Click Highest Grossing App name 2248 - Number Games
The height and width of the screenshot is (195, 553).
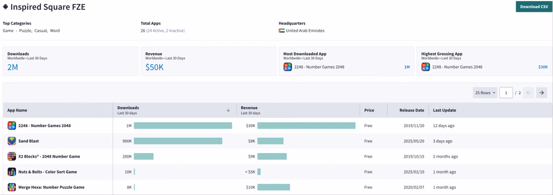(x=457, y=67)
